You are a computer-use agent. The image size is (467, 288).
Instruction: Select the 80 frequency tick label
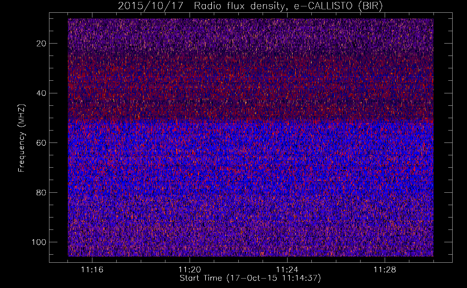[x=41, y=193]
